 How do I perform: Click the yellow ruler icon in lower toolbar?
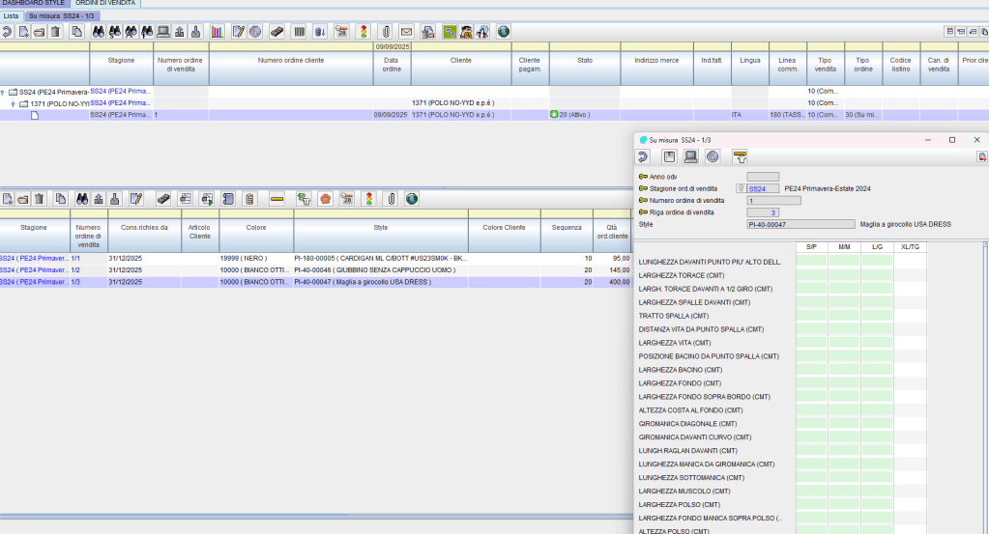[276, 199]
